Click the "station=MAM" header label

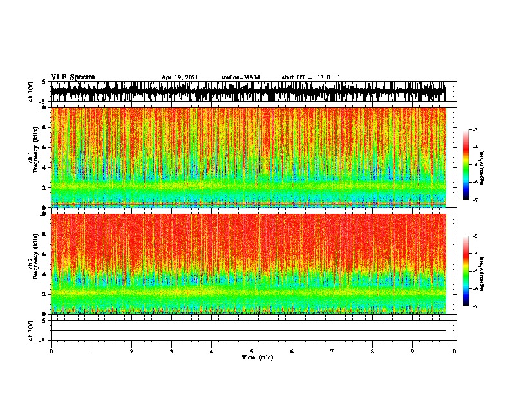[x=240, y=77]
